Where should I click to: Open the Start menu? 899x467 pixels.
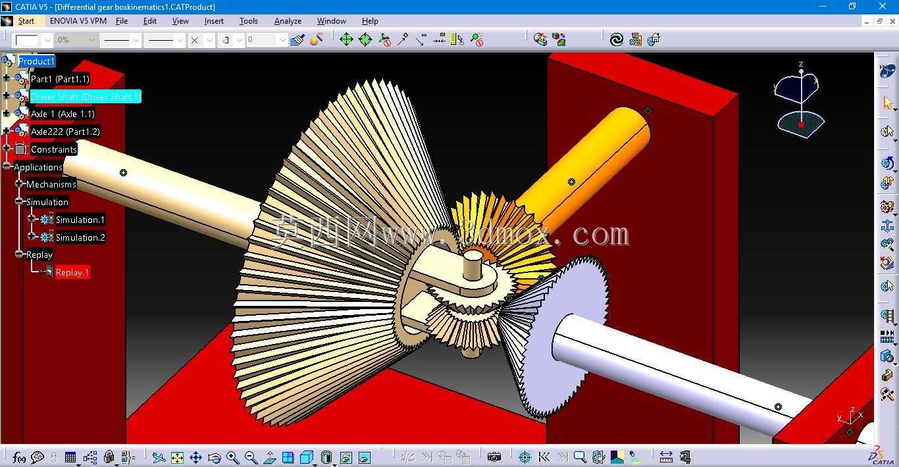[x=26, y=21]
